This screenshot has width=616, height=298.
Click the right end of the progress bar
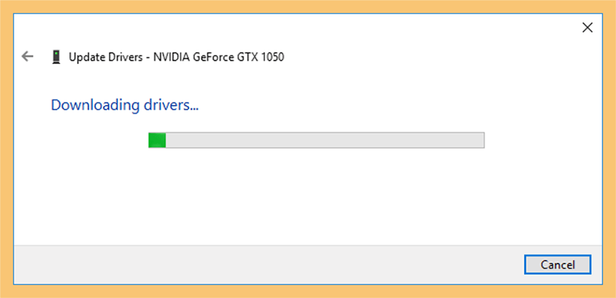[x=481, y=140]
